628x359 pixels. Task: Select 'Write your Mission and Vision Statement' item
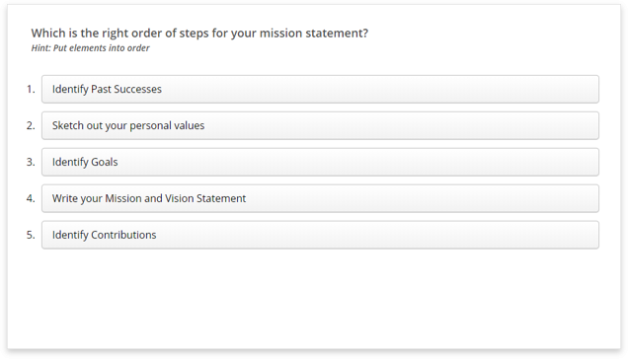[x=320, y=198]
